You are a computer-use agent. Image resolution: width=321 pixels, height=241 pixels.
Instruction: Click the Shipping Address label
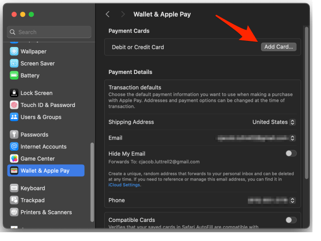point(131,122)
